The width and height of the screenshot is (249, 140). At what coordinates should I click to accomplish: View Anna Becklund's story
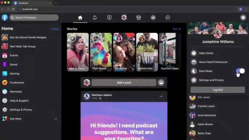(x=124, y=52)
